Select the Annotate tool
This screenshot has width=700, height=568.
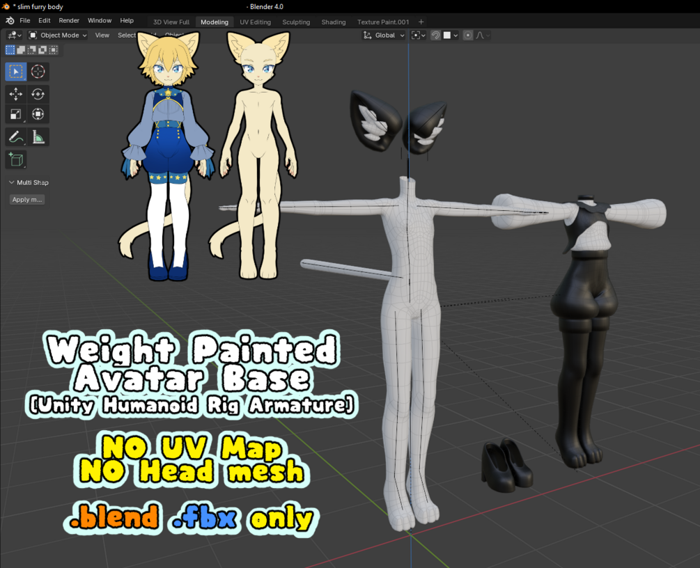(x=15, y=137)
